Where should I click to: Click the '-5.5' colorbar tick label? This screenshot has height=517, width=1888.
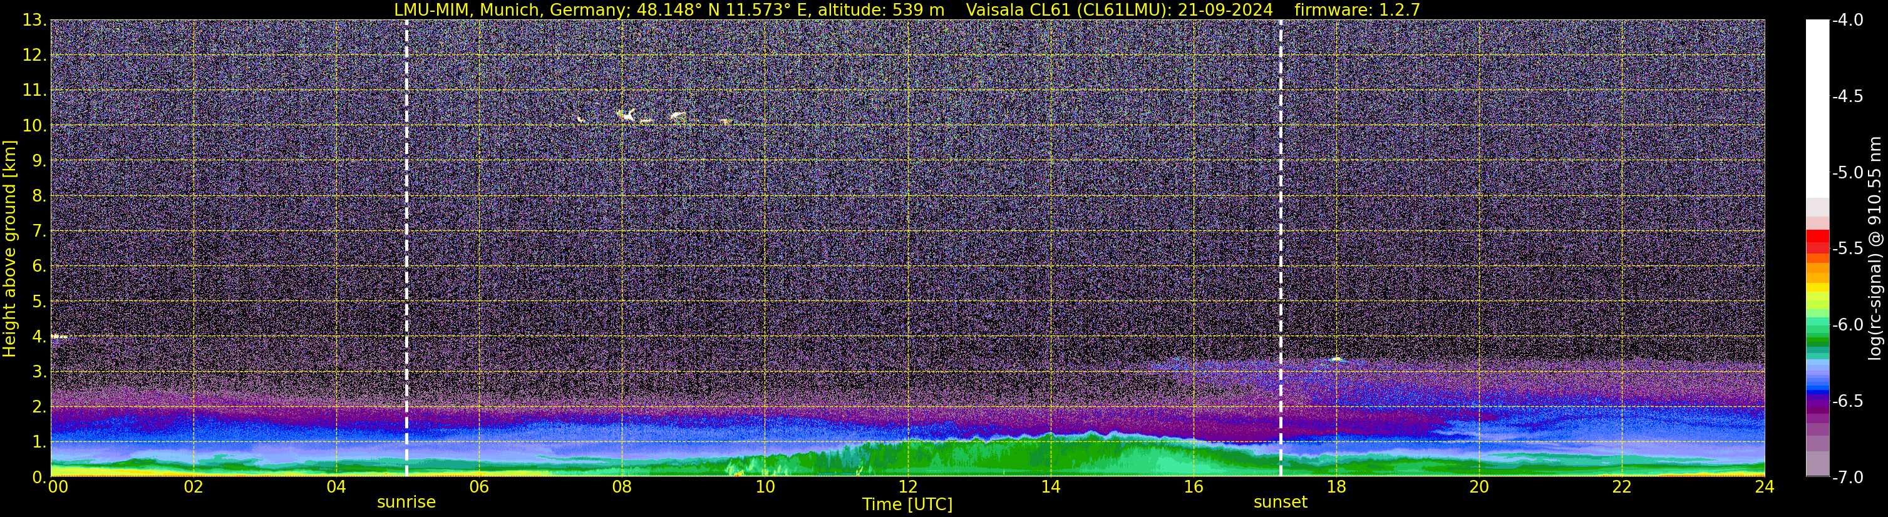[1847, 249]
